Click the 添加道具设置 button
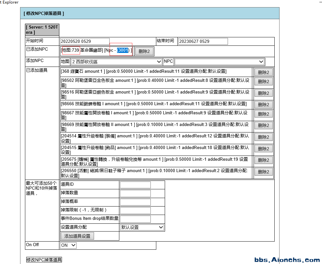The height and width of the screenshot is (264, 322). pyautogui.click(x=77, y=235)
